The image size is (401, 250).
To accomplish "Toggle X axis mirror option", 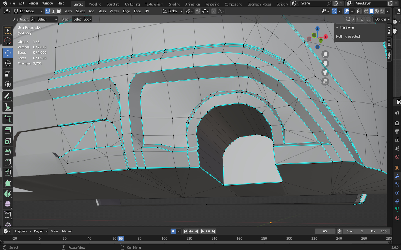I will click(x=353, y=19).
